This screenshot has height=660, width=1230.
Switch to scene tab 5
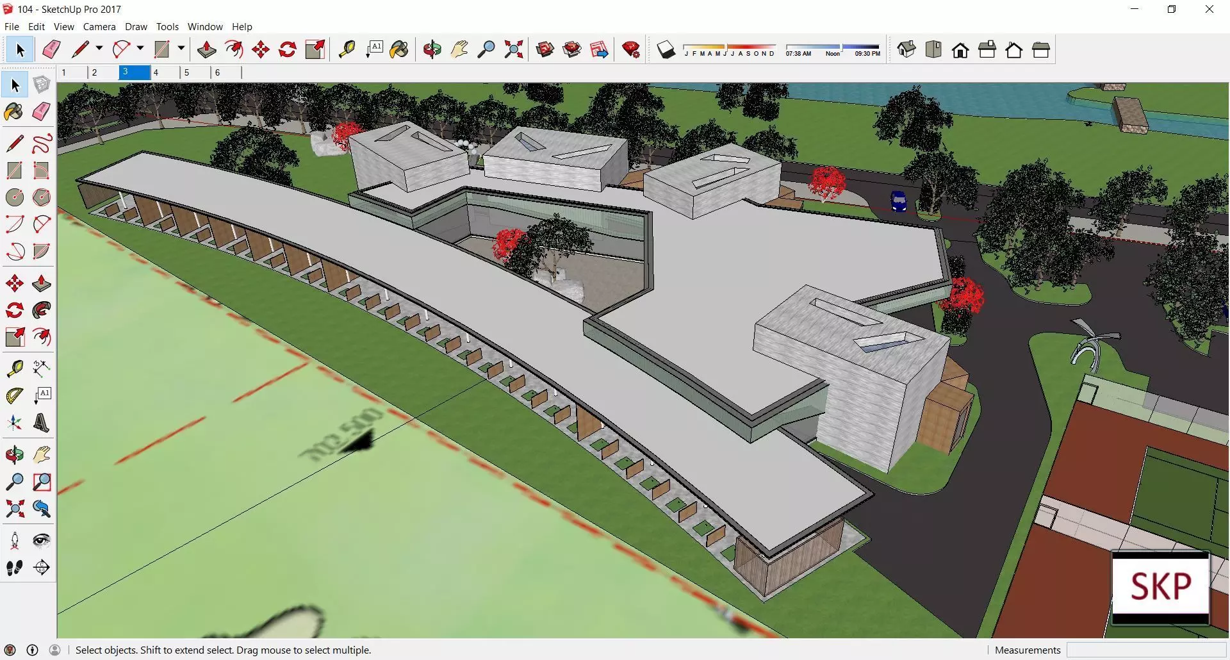tap(195, 72)
